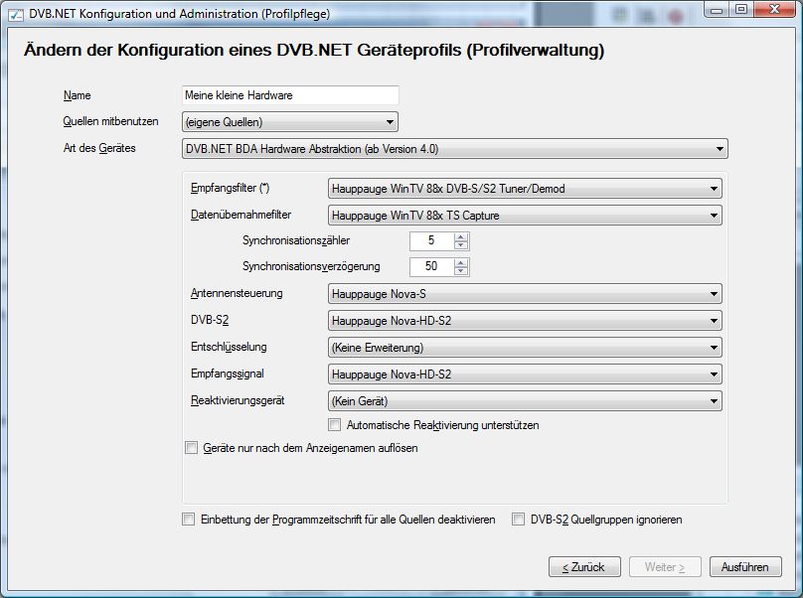Click into the Name text field
Viewport: 803px width, 598px height.
tap(290, 95)
